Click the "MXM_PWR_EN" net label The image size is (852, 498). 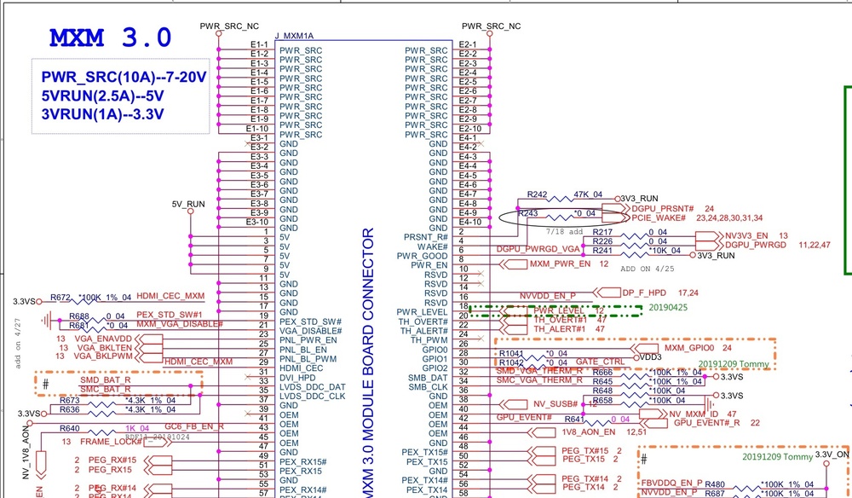coord(561,264)
